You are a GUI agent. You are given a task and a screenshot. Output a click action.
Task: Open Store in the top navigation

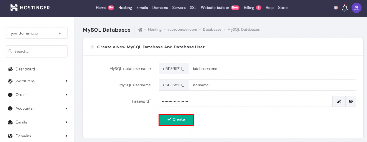pos(283,8)
